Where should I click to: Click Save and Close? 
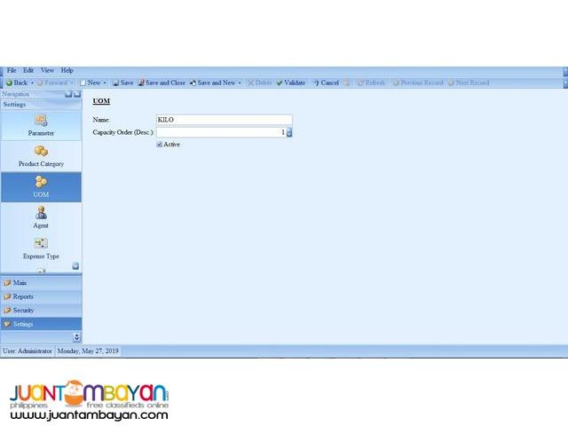[162, 83]
